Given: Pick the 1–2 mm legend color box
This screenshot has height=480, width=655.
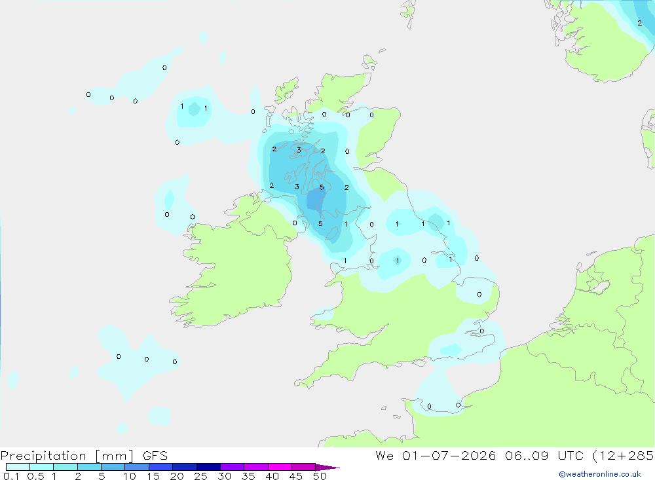Looking at the screenshot, I should pyautogui.click(x=65, y=467).
